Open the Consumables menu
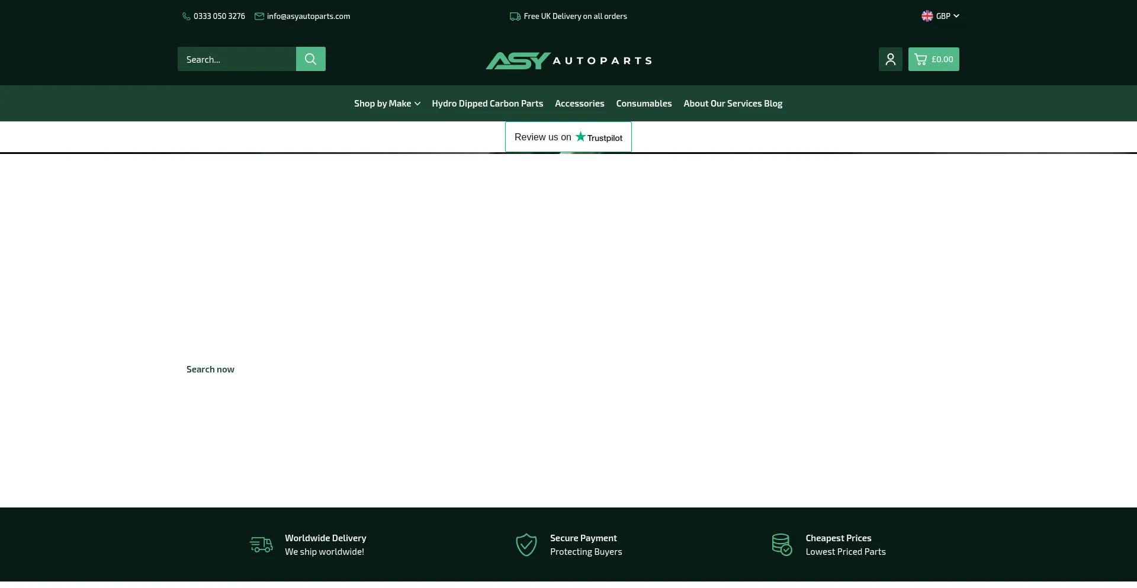The width and height of the screenshot is (1137, 588). click(x=644, y=103)
